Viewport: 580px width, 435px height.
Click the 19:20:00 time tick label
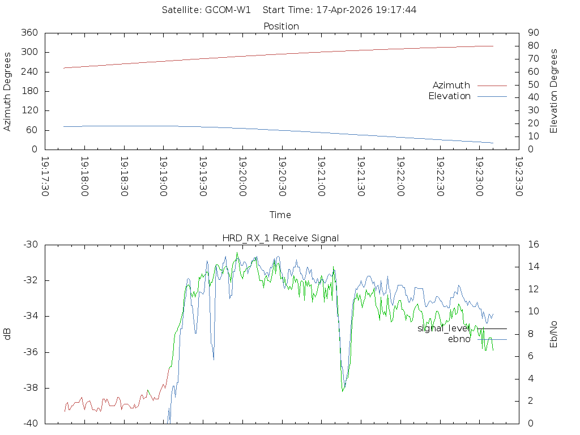tap(242, 177)
